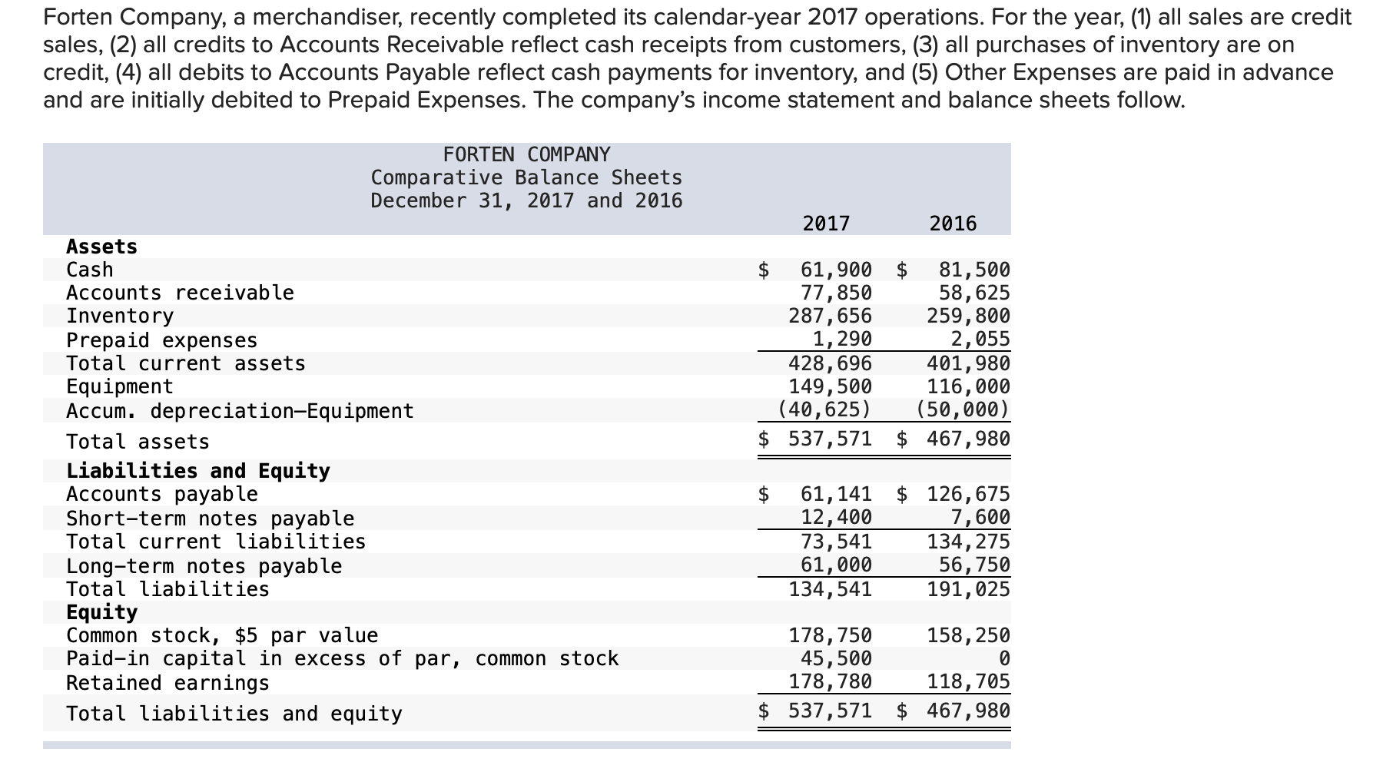Select Common stock 2017 value 178,750
The image size is (1383, 782).
(831, 635)
